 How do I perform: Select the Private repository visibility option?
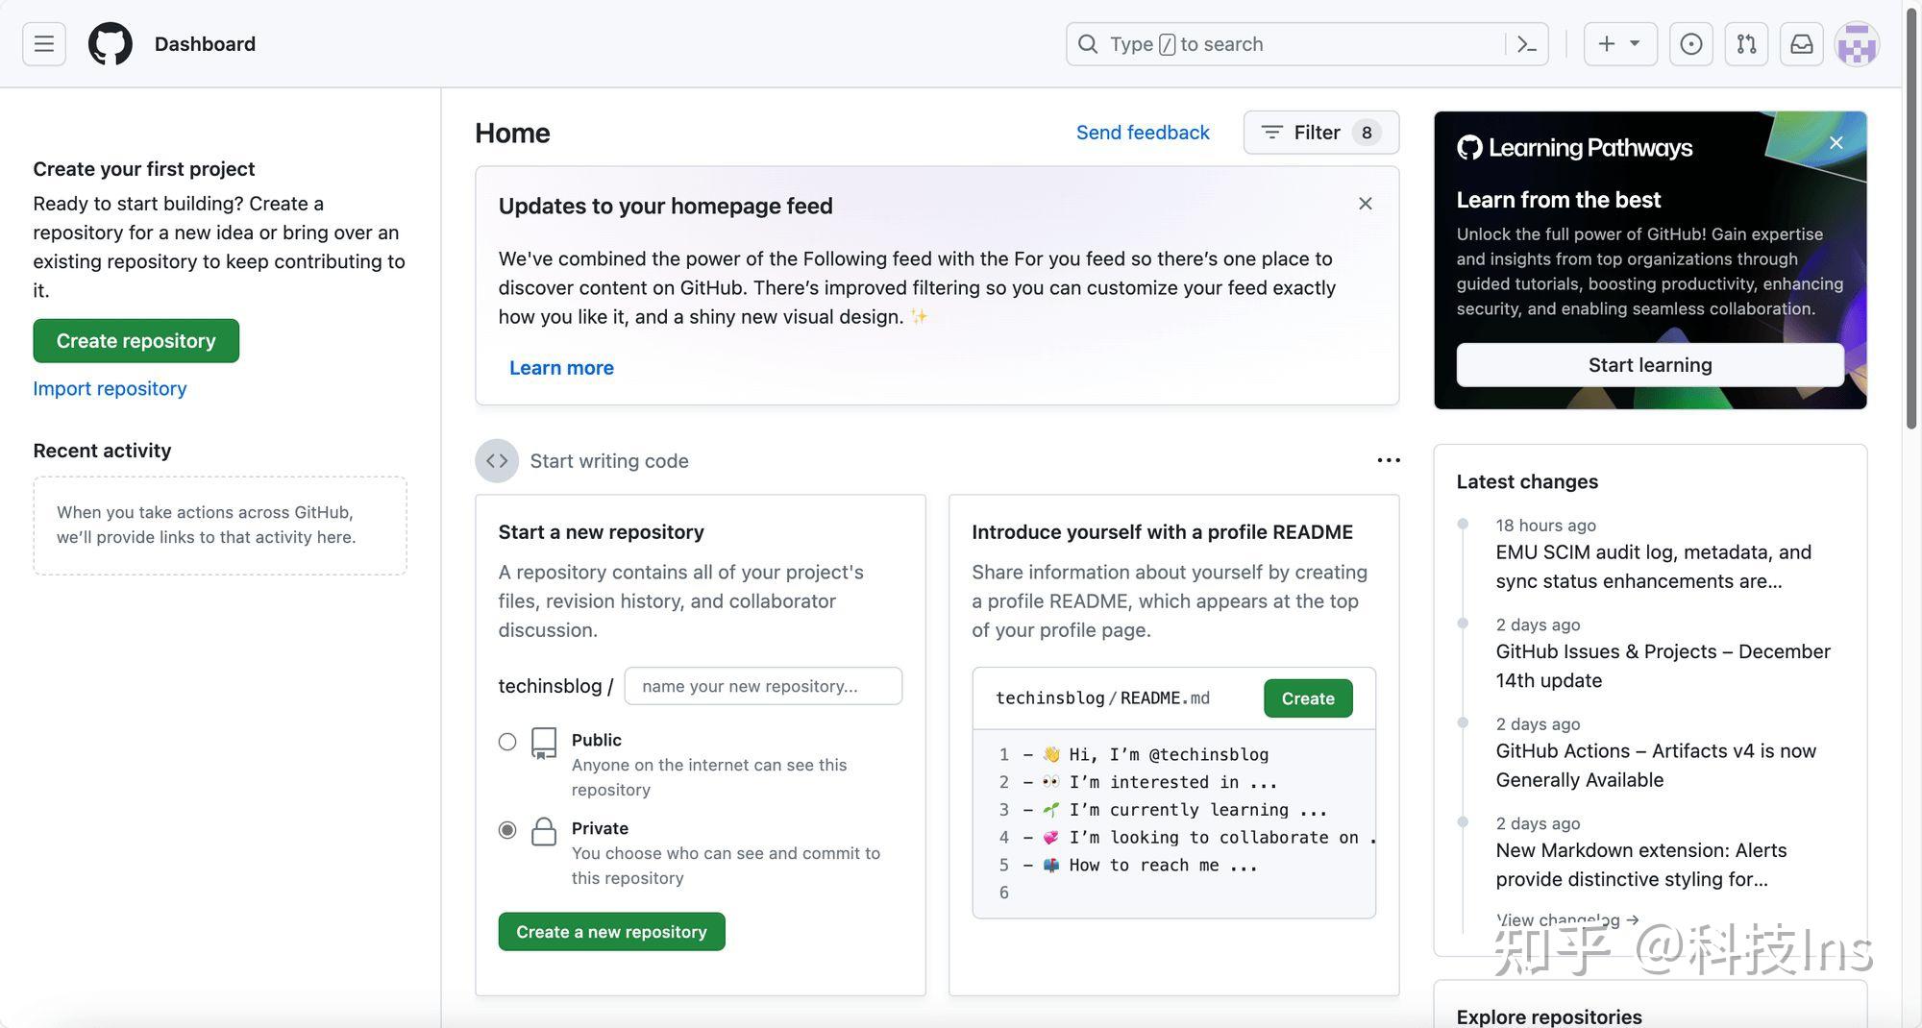pos(507,830)
